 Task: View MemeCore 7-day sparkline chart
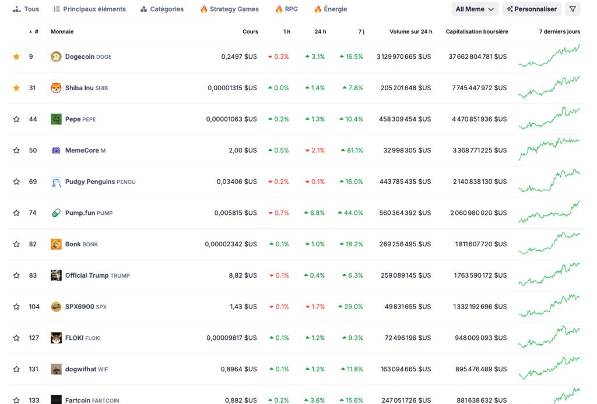pyautogui.click(x=549, y=150)
